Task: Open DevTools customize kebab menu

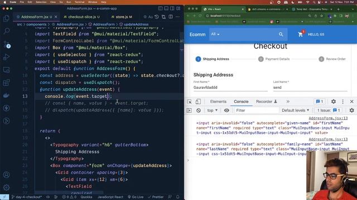Action: coord(342,102)
